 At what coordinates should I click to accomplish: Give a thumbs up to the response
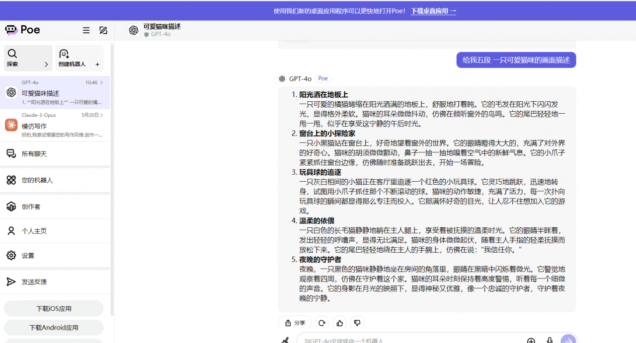pos(339,323)
